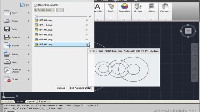200x112 pixels.
Task: Click the last-layout navigation arrow beside Model tab
Action: [12, 101]
